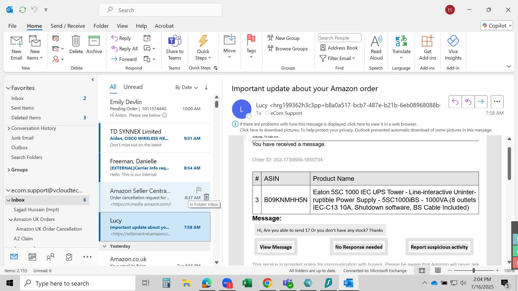The image size is (518, 291).
Task: Click the zoom in plus button
Action: click(x=497, y=270)
